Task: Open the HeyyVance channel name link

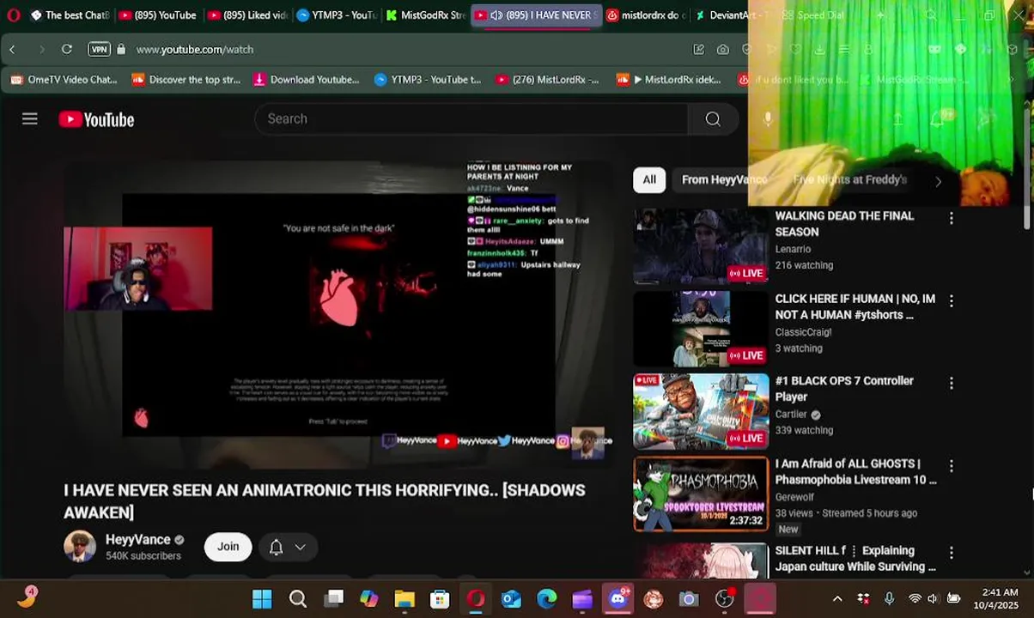Action: pyautogui.click(x=137, y=540)
